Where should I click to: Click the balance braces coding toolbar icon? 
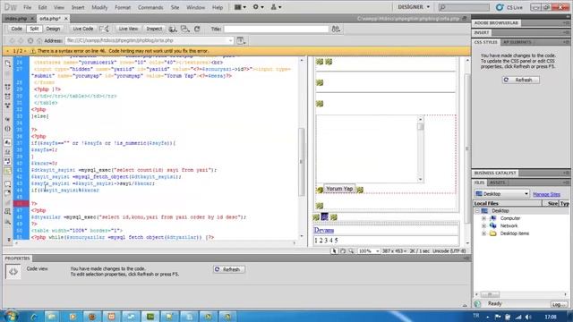[8, 129]
